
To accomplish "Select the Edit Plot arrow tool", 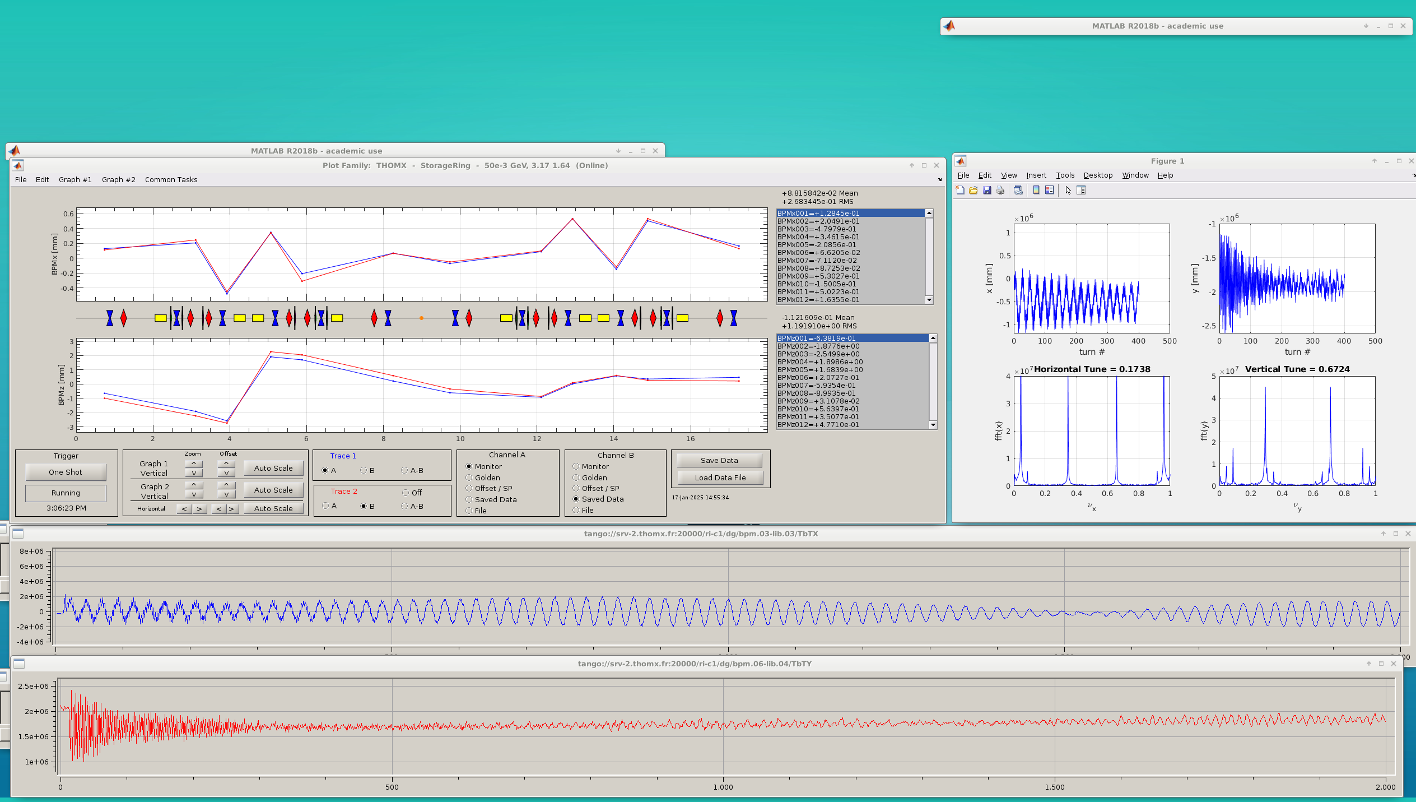I will 1068,191.
